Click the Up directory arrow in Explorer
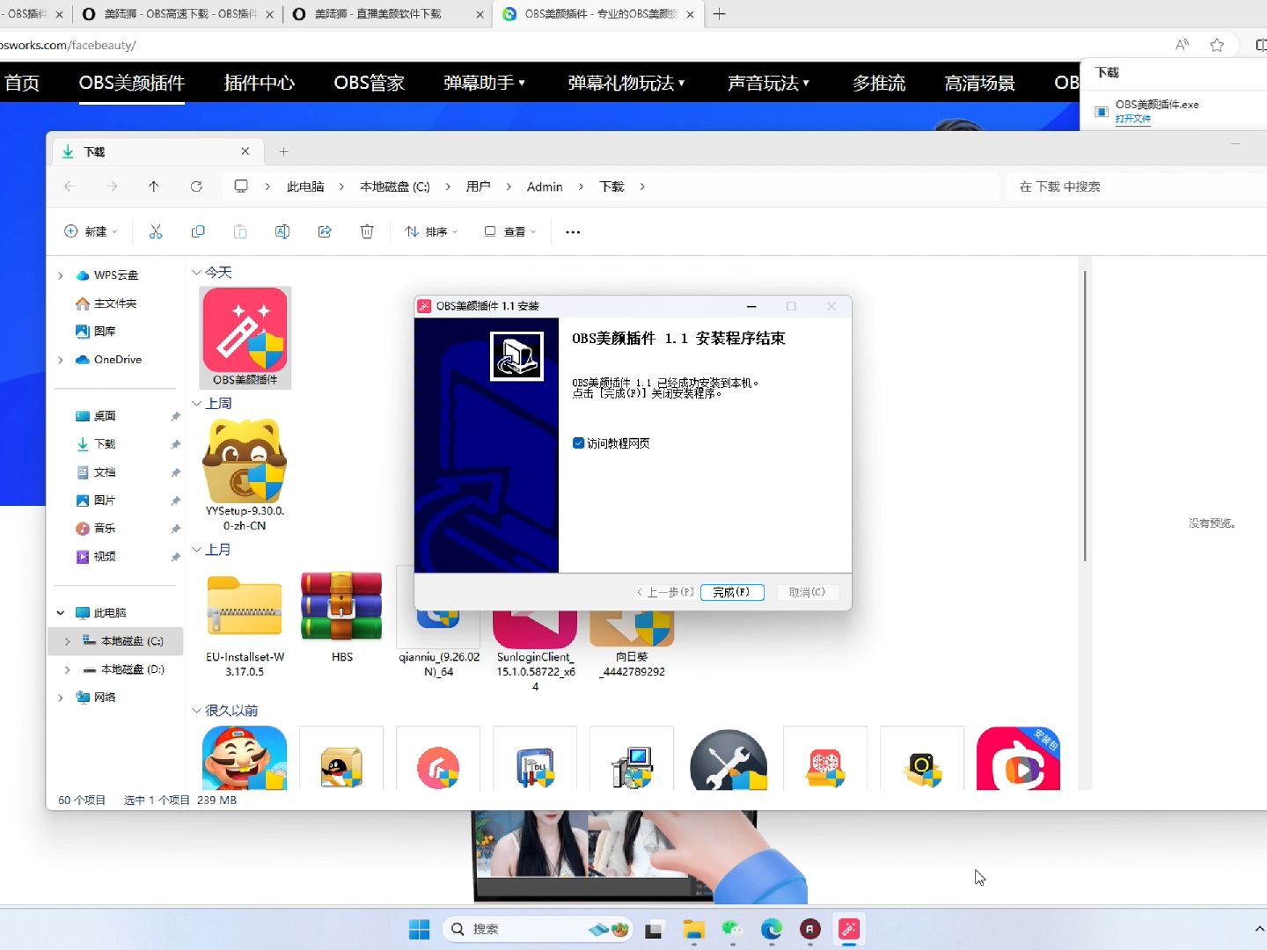The image size is (1267, 950). coord(154,186)
